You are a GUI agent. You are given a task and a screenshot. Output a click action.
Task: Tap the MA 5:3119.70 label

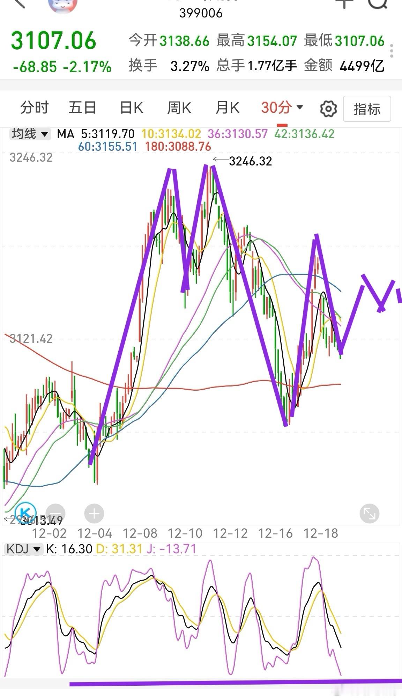pyautogui.click(x=108, y=134)
